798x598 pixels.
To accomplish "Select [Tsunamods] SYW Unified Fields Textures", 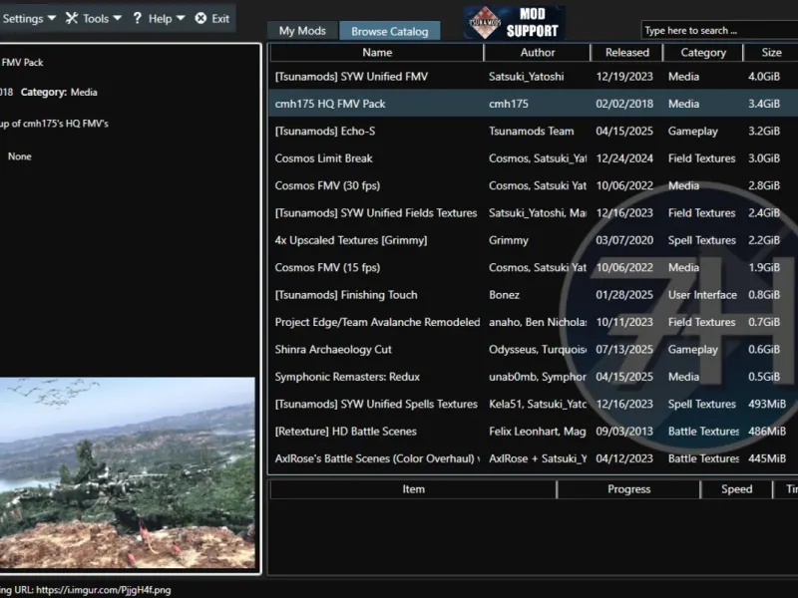I will (533, 213).
